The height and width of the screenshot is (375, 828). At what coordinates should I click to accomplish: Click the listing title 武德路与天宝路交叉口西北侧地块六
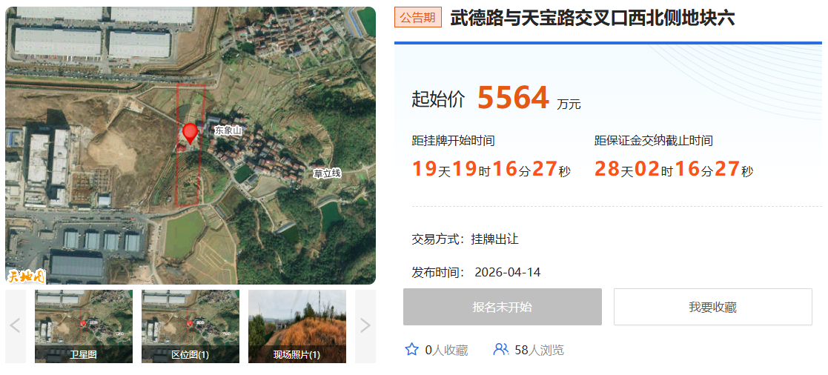click(x=592, y=18)
